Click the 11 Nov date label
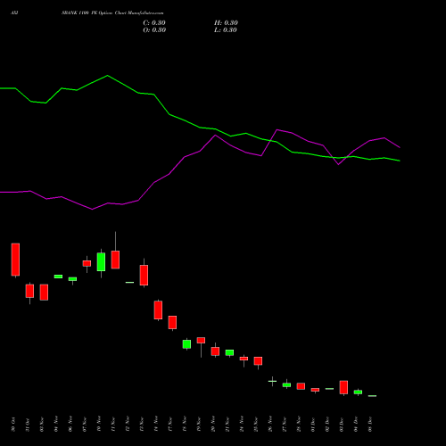The image size is (446, 446). tap(113, 425)
